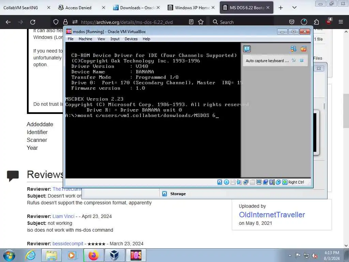This screenshot has width=349, height=262.
Task: Toggle reader view in Firefox
Action: (x=191, y=22)
